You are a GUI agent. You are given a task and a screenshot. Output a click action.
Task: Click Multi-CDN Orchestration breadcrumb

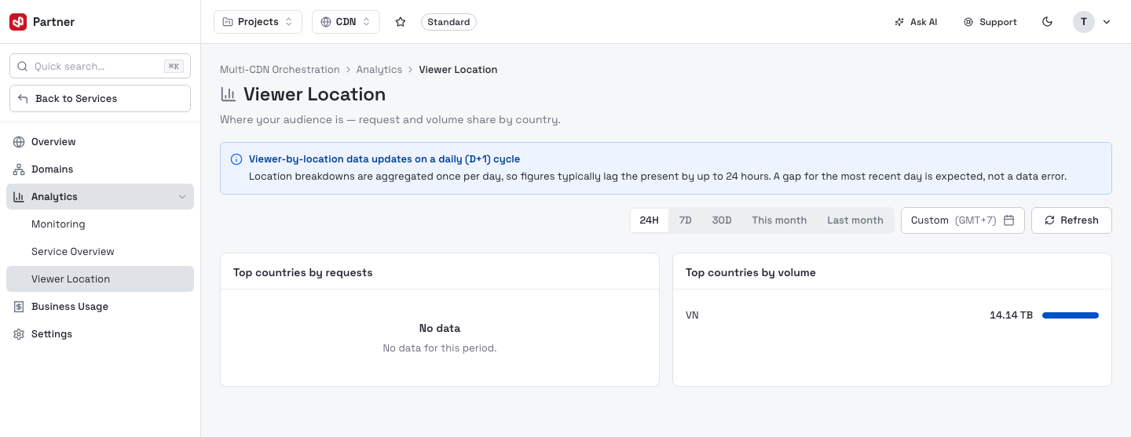(280, 70)
